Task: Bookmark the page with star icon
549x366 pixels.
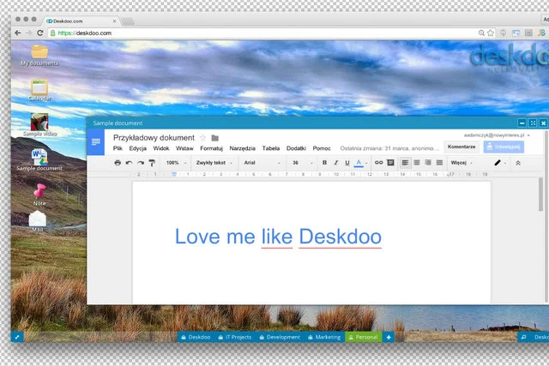Action: coord(491,33)
